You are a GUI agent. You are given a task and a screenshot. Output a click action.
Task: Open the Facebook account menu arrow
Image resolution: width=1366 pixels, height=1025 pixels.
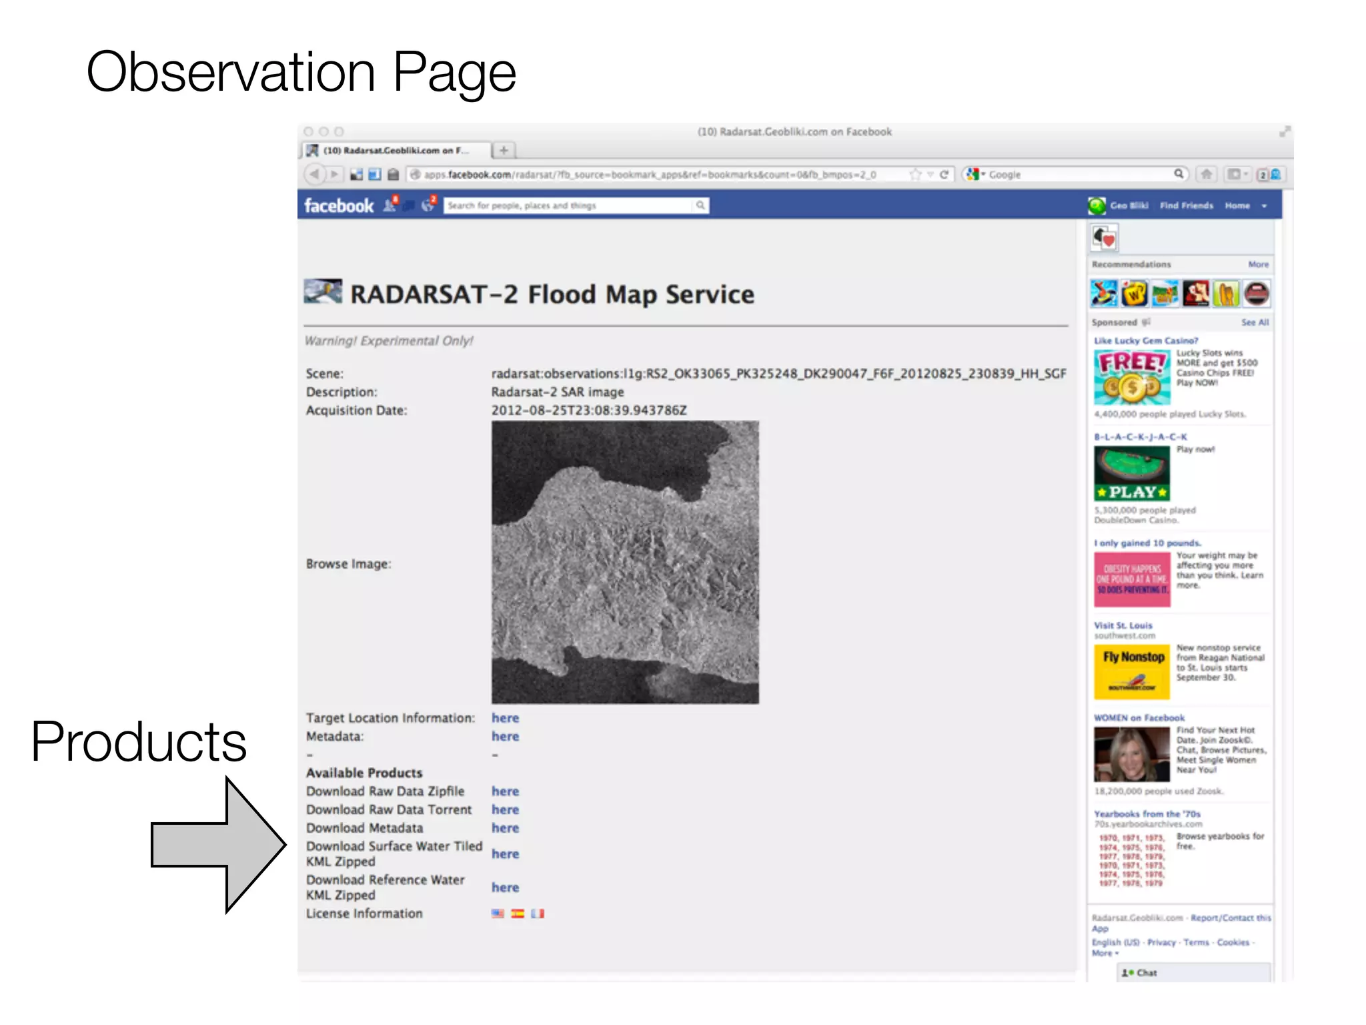coord(1264,206)
